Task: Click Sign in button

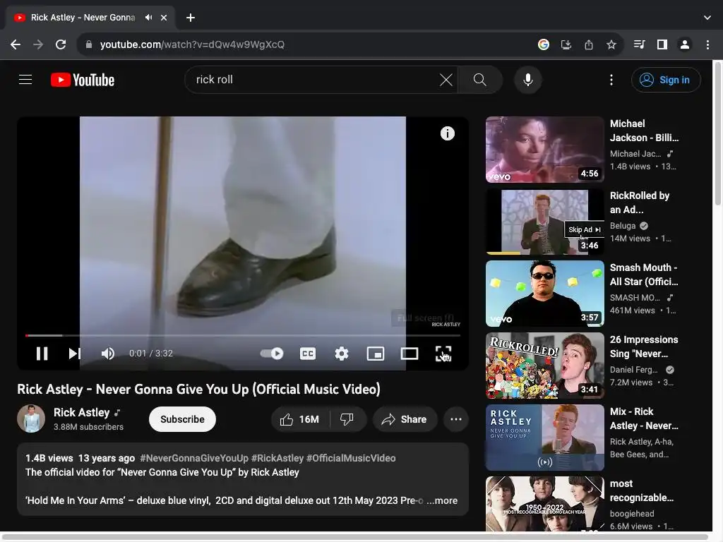Action: 666,80
